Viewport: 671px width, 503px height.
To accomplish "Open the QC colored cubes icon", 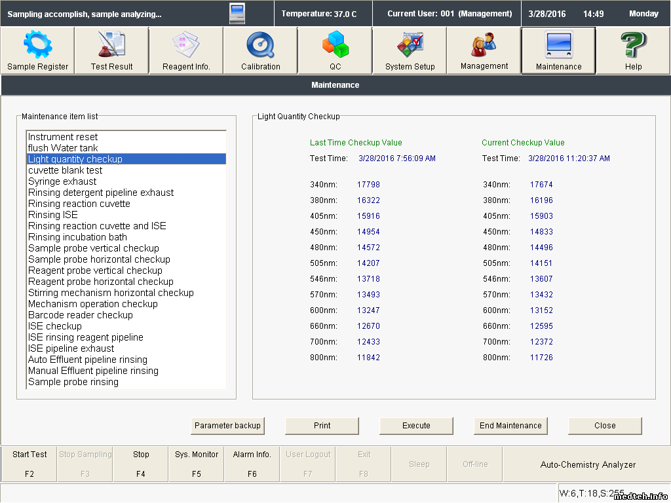I will [x=335, y=46].
